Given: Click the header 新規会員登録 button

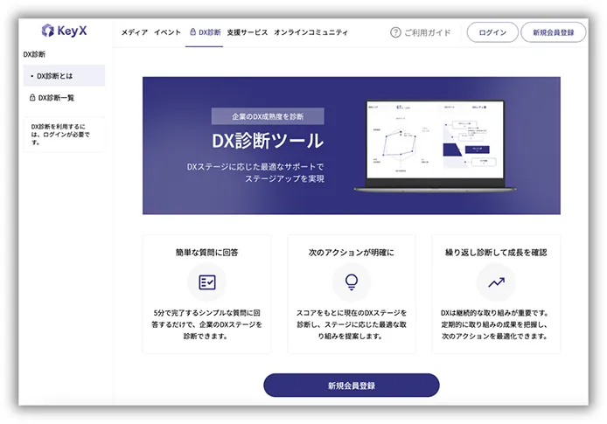Looking at the screenshot, I should [x=553, y=32].
